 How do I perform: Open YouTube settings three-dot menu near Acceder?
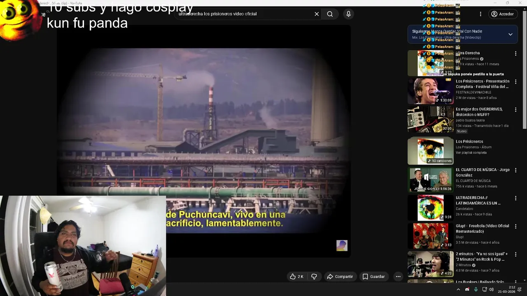pyautogui.click(x=480, y=14)
